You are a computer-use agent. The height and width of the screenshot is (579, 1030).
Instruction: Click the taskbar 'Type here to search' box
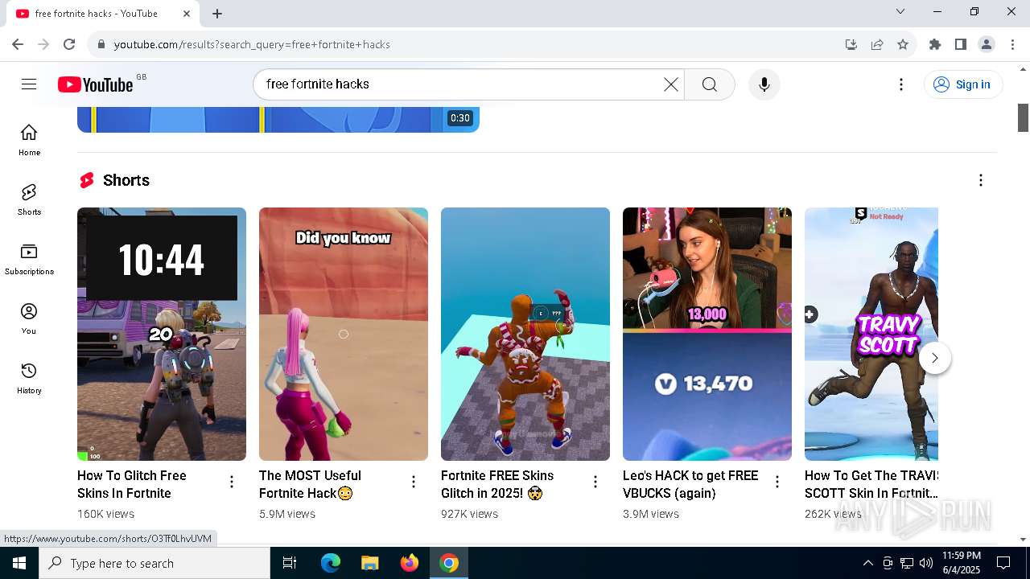coord(154,563)
